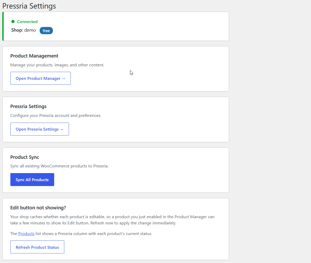This screenshot has height=263, width=311.
Task: Open Product Manager button
Action: pyautogui.click(x=40, y=78)
